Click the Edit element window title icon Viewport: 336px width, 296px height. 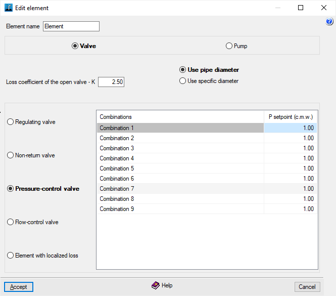click(8, 8)
